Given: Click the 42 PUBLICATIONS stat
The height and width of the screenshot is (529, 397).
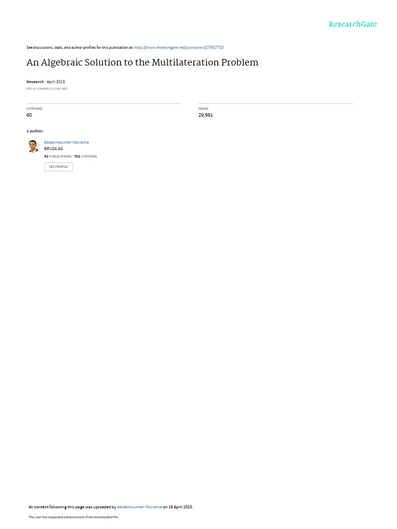Looking at the screenshot, I should point(58,157).
